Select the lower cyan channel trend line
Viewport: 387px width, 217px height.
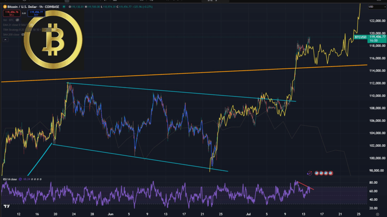(140, 158)
